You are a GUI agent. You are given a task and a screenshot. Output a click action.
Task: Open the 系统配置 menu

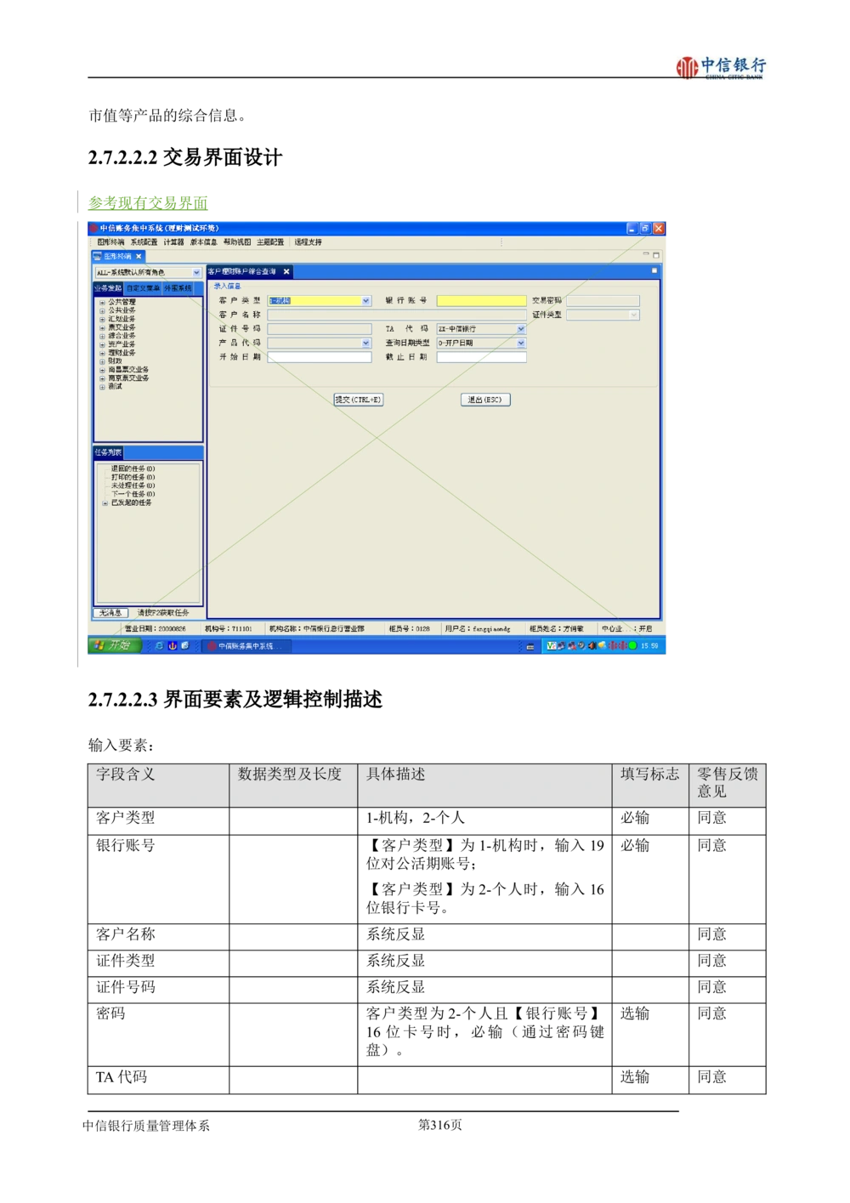[144, 242]
